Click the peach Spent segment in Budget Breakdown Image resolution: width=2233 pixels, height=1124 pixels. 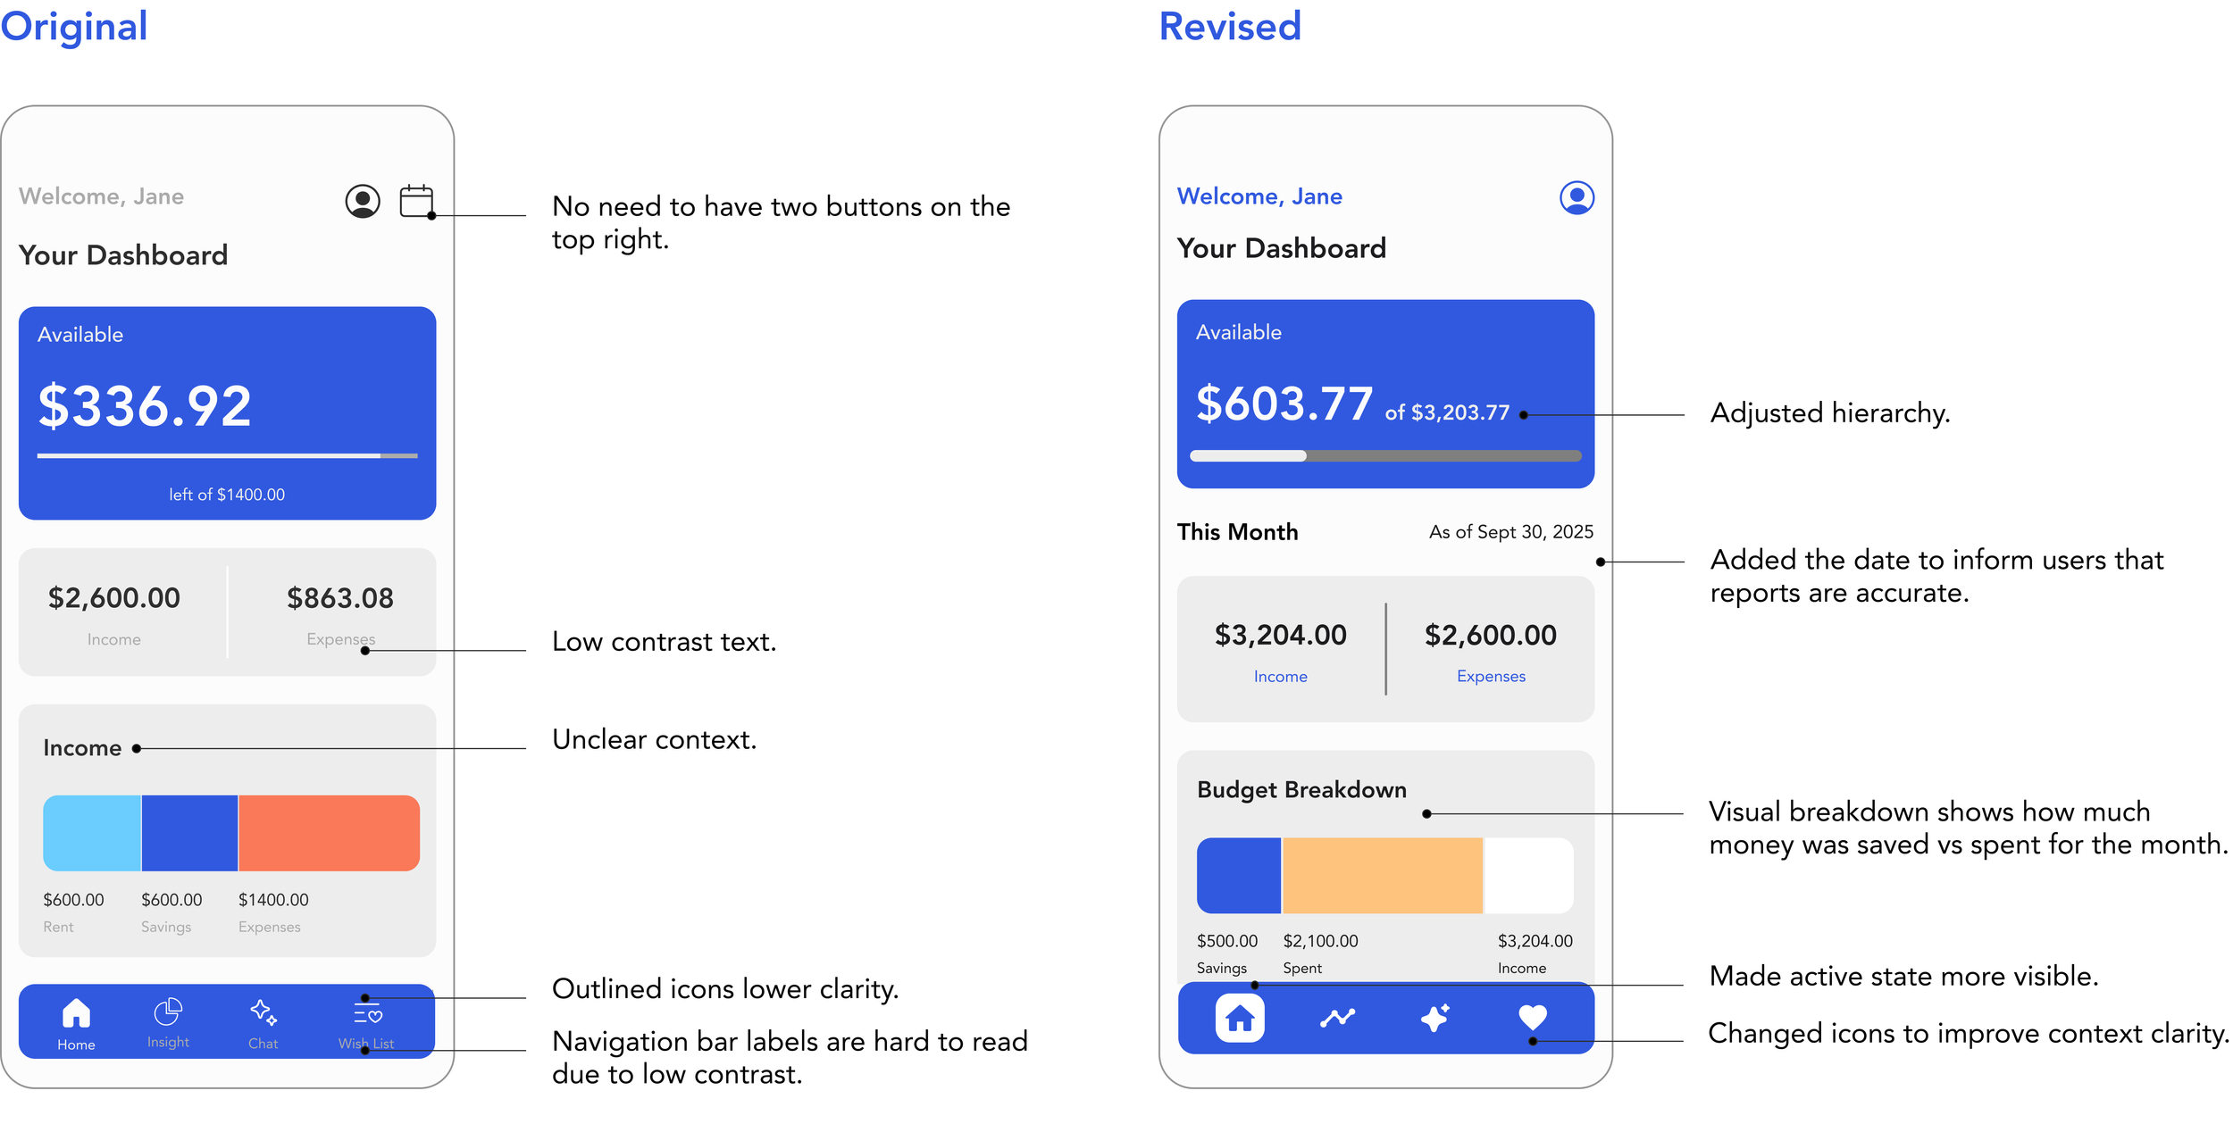(1382, 875)
